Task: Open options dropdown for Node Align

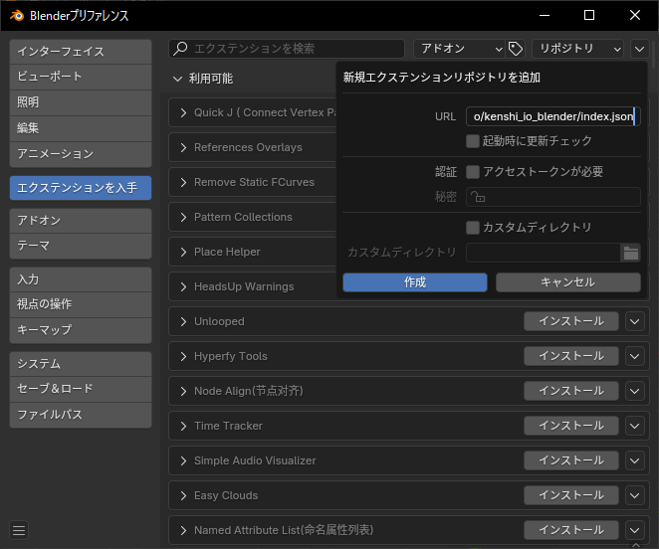Action: point(635,392)
